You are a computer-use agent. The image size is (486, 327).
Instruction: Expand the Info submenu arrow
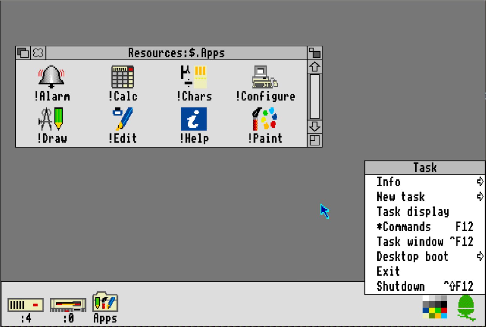[x=480, y=182]
